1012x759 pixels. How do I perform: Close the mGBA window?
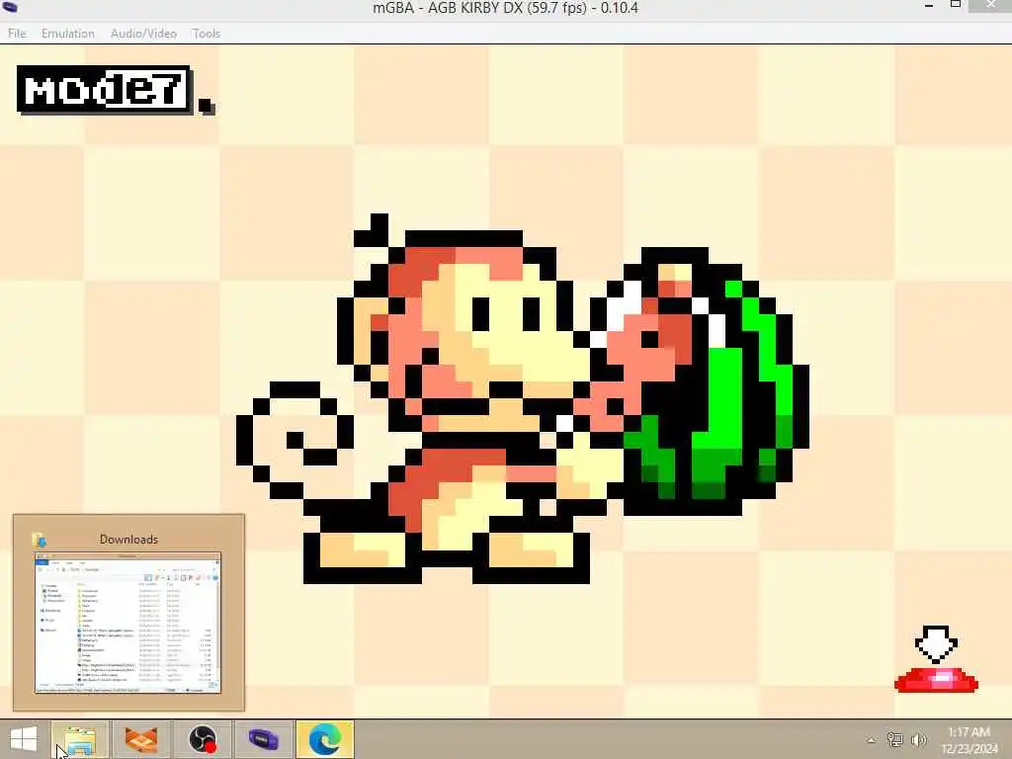pos(990,5)
